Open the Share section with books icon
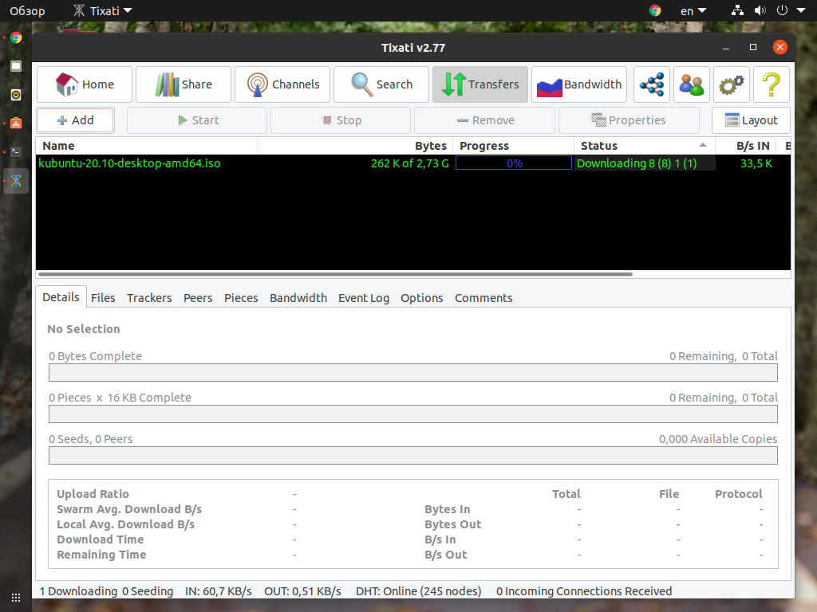The height and width of the screenshot is (612, 817). pyautogui.click(x=184, y=84)
